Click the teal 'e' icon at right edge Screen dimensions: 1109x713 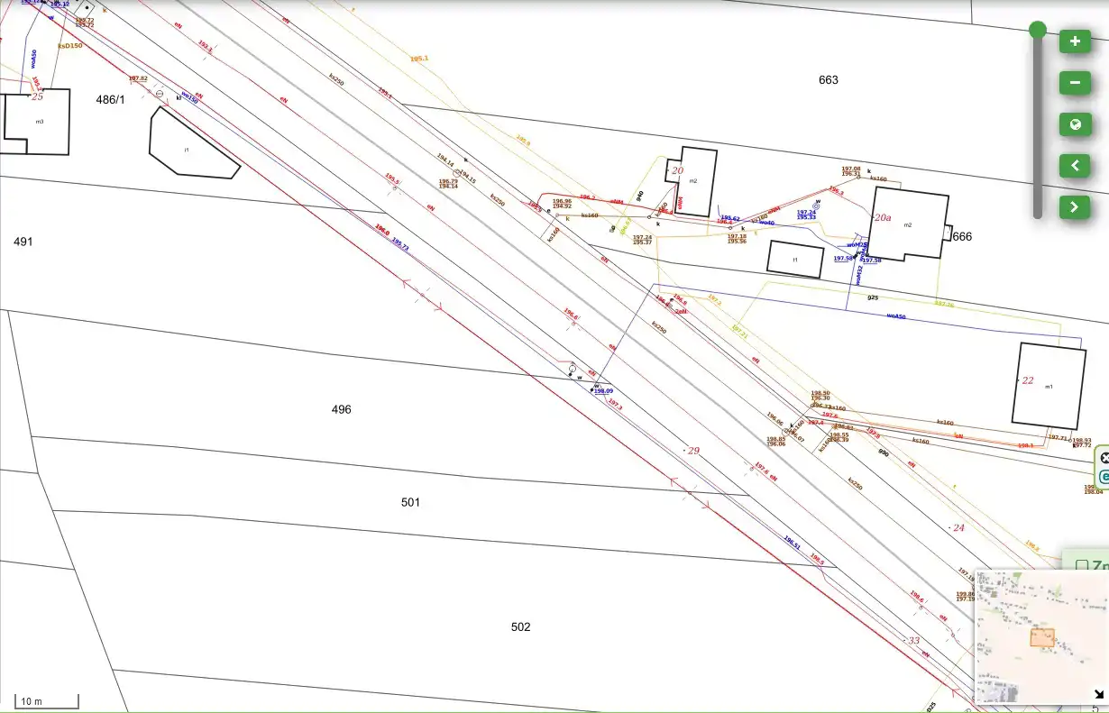[x=1104, y=477]
